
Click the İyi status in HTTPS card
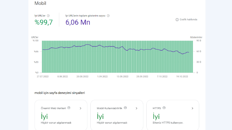[156, 116]
